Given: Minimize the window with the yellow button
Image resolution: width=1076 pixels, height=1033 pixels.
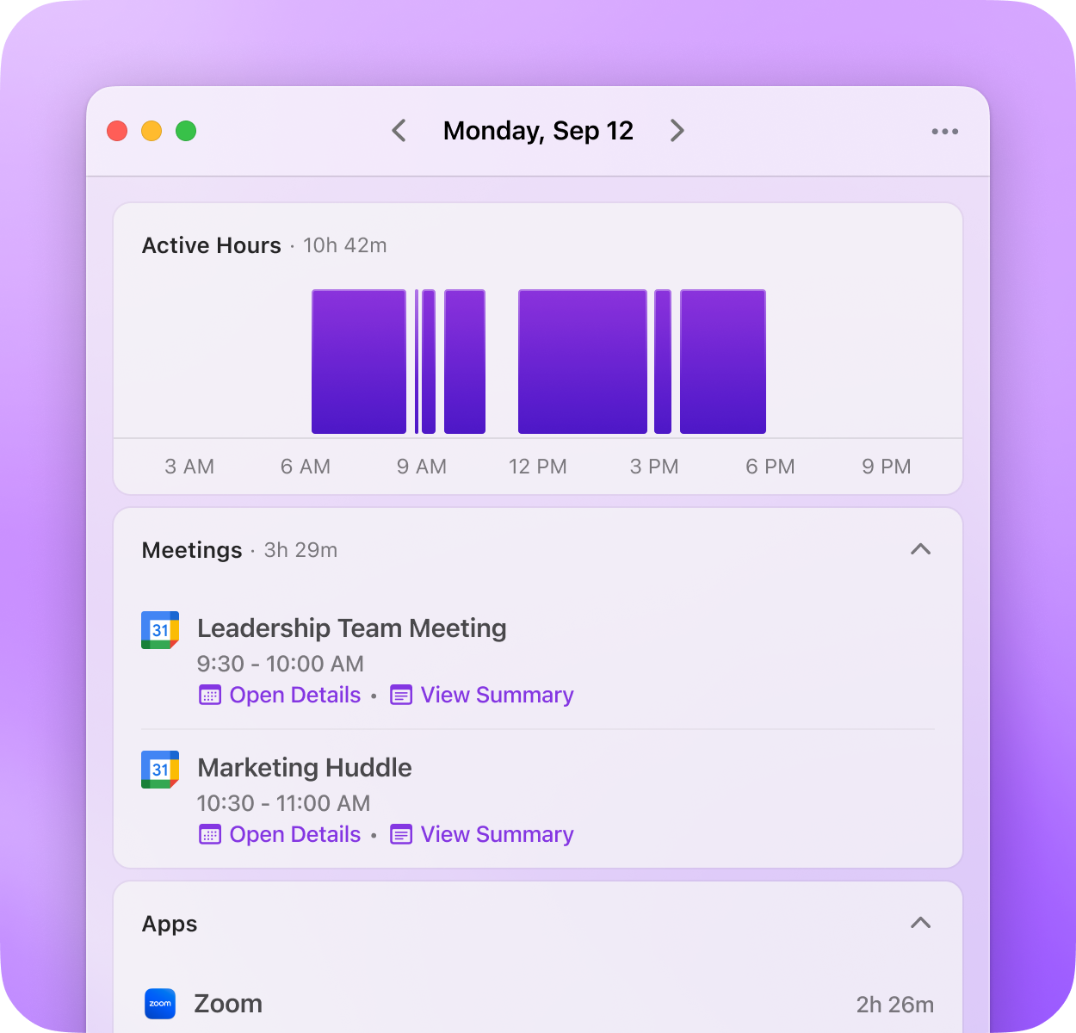Looking at the screenshot, I should pyautogui.click(x=152, y=131).
